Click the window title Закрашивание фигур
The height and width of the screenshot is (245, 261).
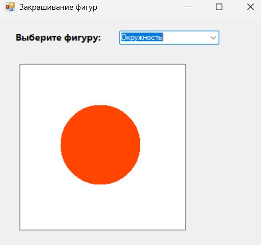(x=58, y=7)
